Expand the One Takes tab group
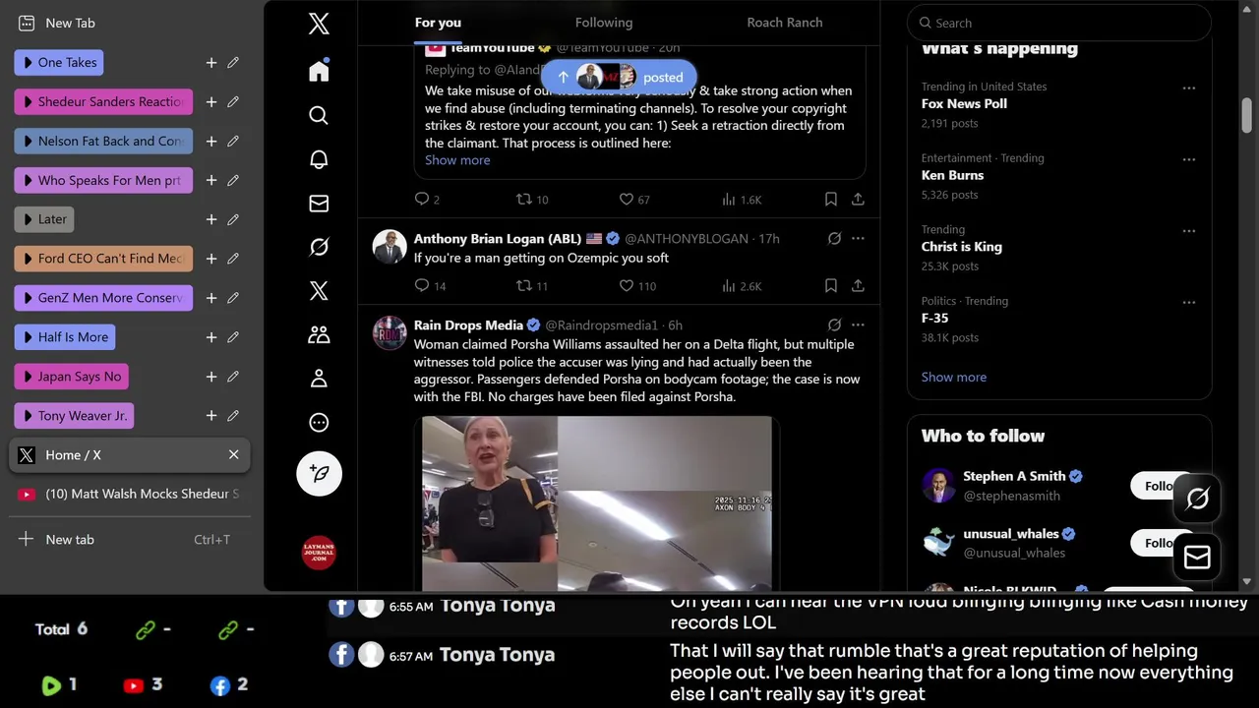Image resolution: width=1259 pixels, height=708 pixels. coord(59,63)
